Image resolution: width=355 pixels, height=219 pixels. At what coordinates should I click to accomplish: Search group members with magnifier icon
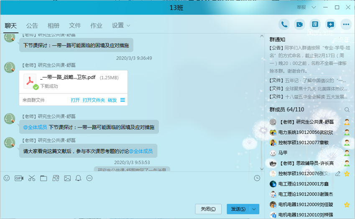click(347, 110)
